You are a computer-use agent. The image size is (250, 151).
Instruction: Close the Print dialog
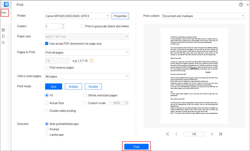click(247, 5)
